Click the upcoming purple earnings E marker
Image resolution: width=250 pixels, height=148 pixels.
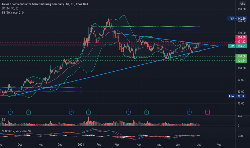pyautogui.click(x=207, y=112)
